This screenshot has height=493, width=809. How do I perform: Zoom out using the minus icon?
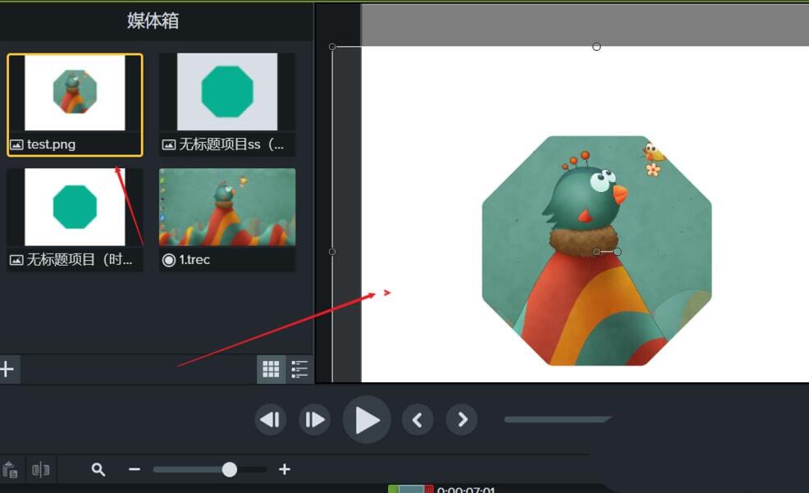135,469
